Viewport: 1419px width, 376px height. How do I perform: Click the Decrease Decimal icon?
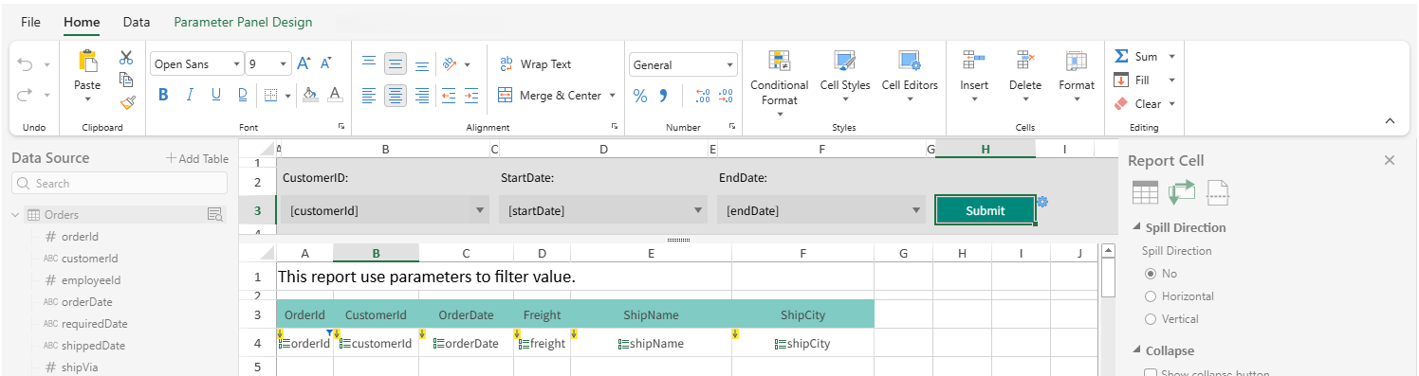click(726, 96)
